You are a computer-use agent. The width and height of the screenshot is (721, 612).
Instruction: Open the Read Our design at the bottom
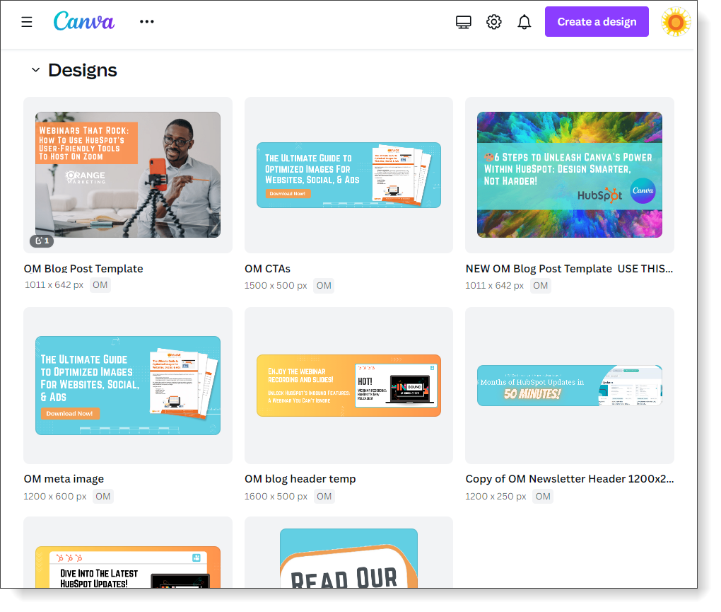[348, 566]
